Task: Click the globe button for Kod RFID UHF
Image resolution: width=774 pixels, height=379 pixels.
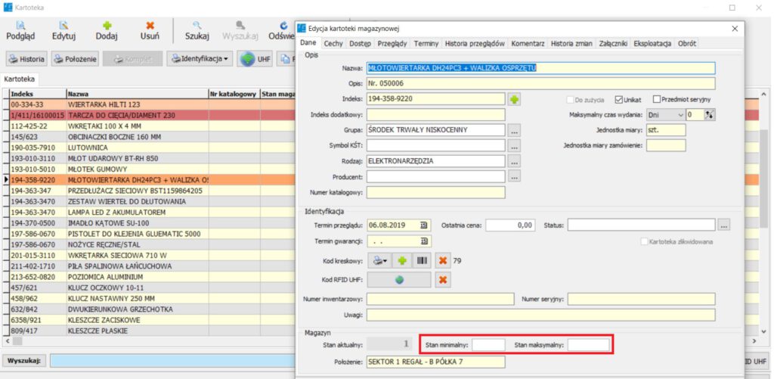Action: pyautogui.click(x=399, y=279)
